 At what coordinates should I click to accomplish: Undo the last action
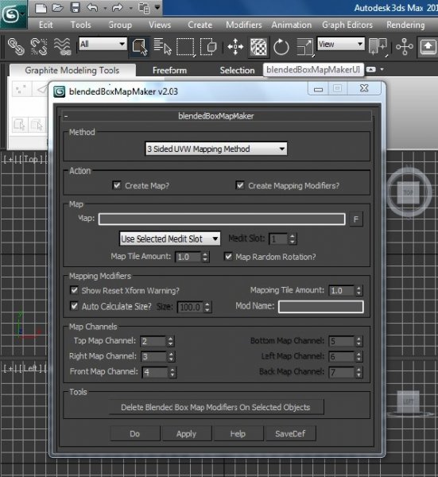(x=92, y=8)
